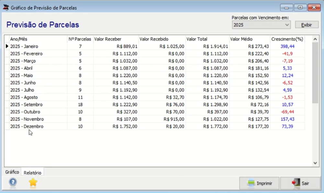Click the yellow star favorite icon
This screenshot has height=193, width=324.
coord(33,182)
